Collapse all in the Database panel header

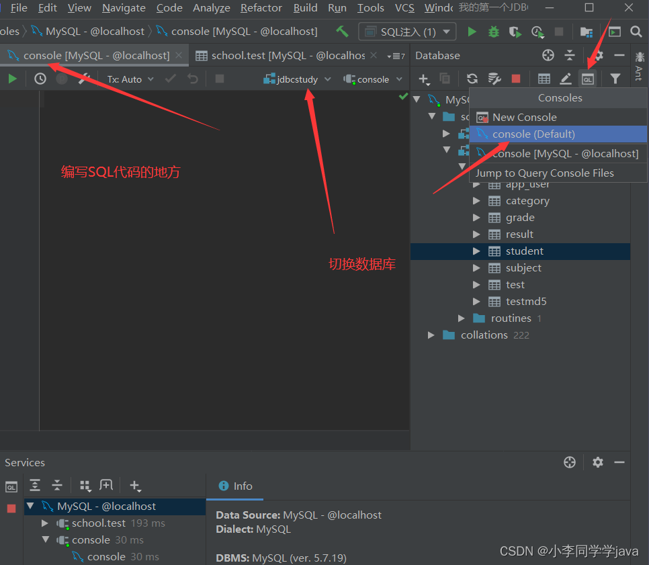tap(570, 55)
